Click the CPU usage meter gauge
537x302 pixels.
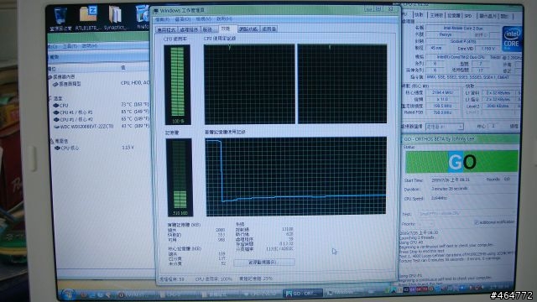click(177, 85)
